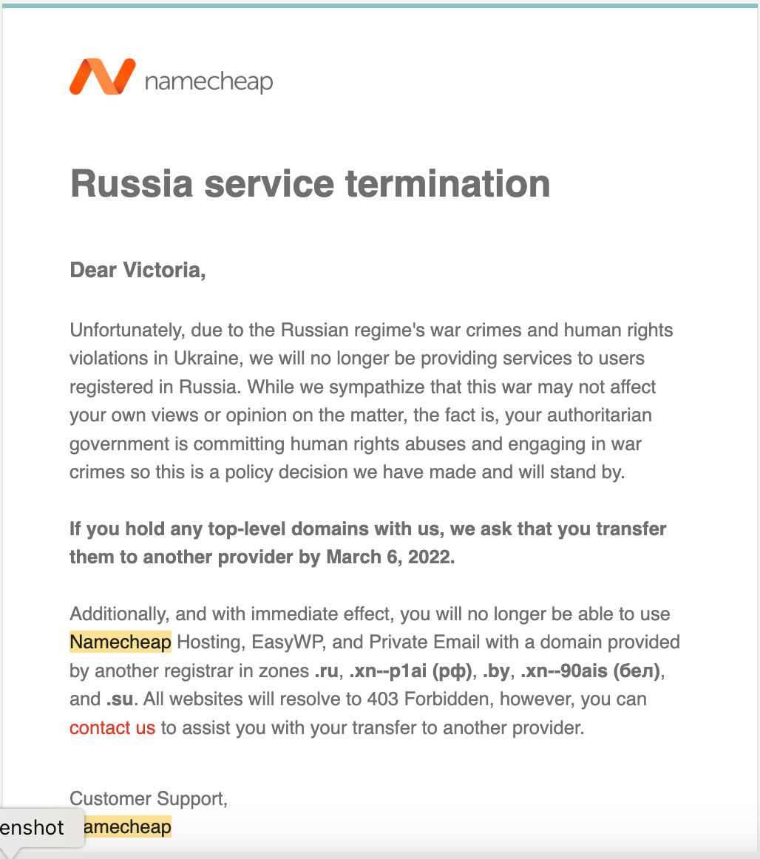The height and width of the screenshot is (859, 760).
Task: Click the bold ".ru" domain zone
Action: [326, 670]
